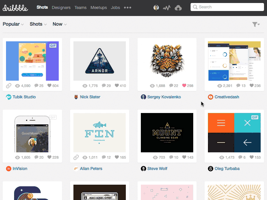Click the 2,391 views eye icon
The image size is (267, 200).
[220, 86]
